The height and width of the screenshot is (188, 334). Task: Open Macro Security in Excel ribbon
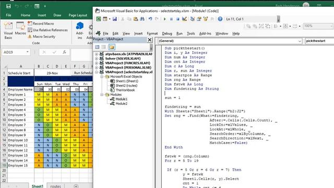pos(42,37)
